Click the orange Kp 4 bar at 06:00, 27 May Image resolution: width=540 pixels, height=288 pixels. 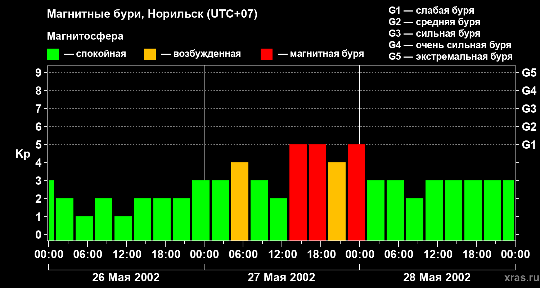pos(240,201)
